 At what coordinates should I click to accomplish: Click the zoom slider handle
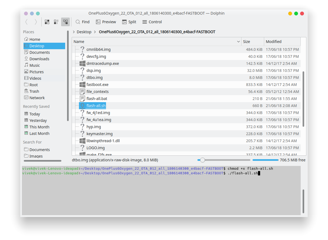point(202,160)
